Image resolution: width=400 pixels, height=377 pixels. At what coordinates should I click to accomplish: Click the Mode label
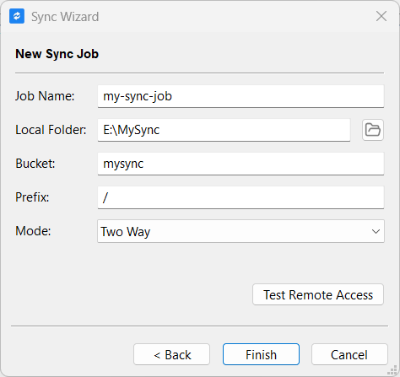click(x=33, y=231)
